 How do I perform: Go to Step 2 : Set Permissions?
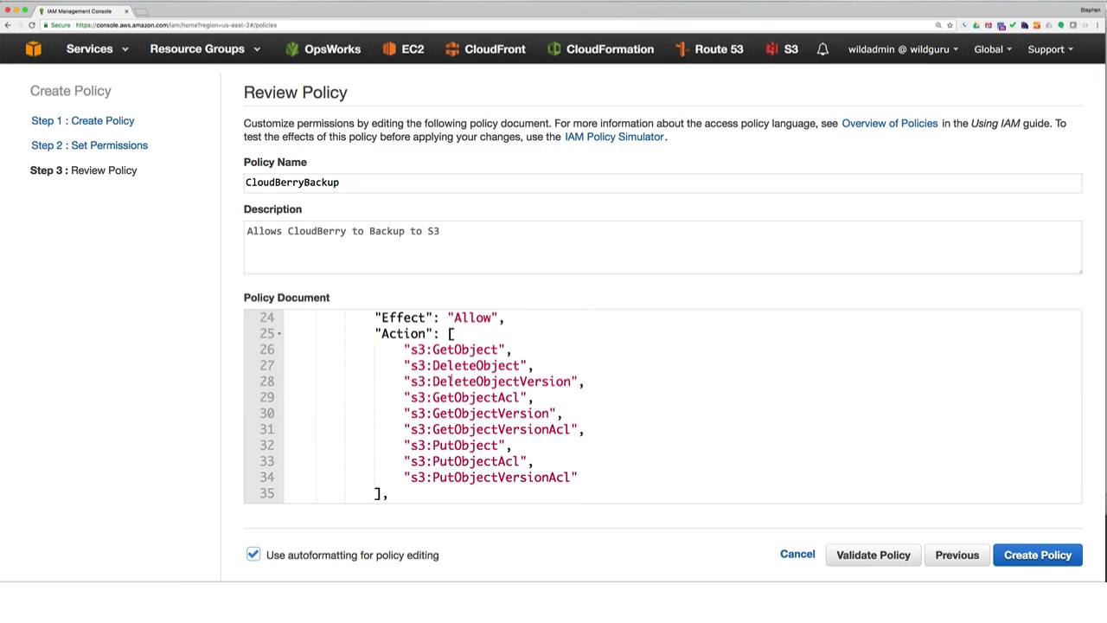89,145
